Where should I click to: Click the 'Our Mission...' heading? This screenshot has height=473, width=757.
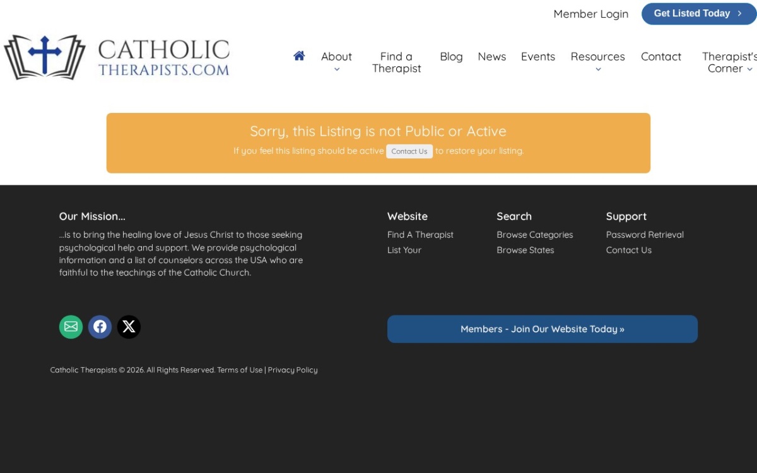(x=92, y=216)
